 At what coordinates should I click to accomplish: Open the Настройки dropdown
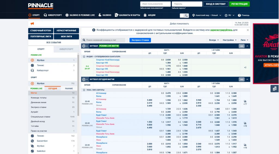tap(229, 40)
